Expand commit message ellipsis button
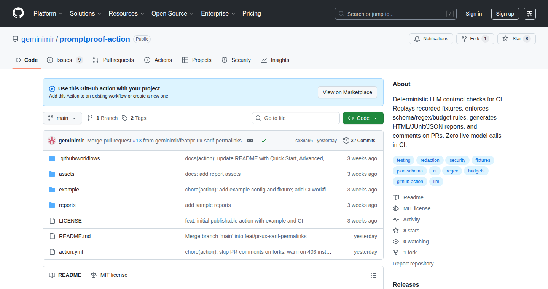 tap(250, 141)
